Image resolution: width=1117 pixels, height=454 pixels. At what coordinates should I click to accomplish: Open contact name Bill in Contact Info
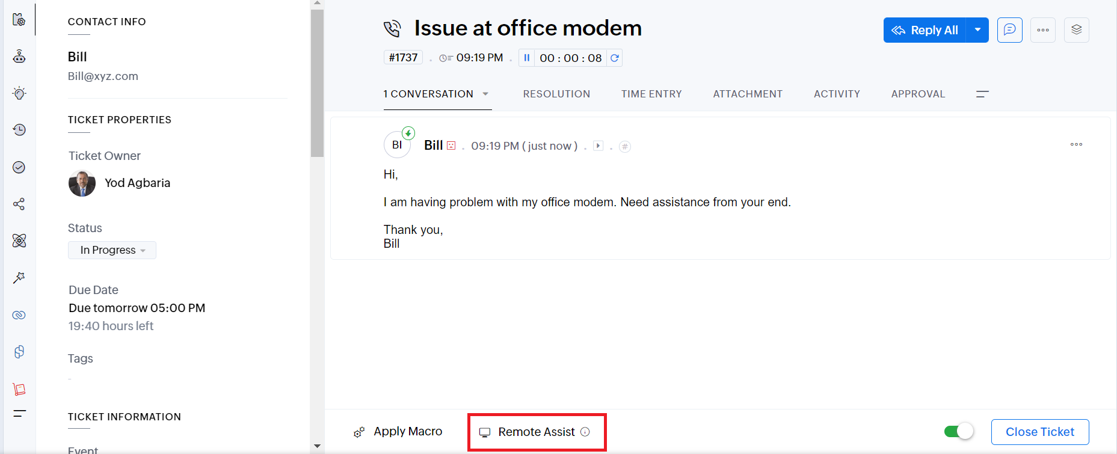(x=78, y=57)
